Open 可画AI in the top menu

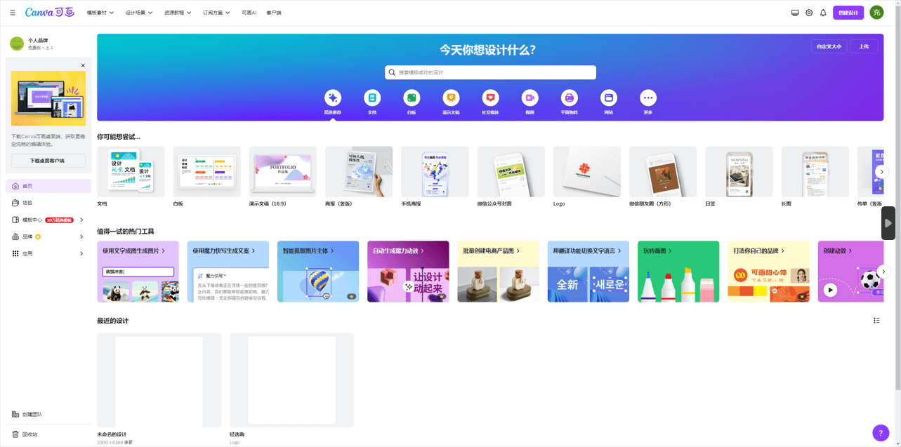[x=249, y=13]
